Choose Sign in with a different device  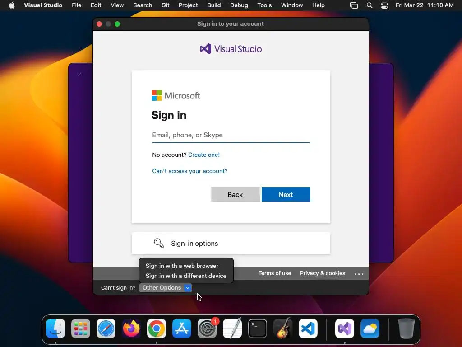pyautogui.click(x=186, y=276)
